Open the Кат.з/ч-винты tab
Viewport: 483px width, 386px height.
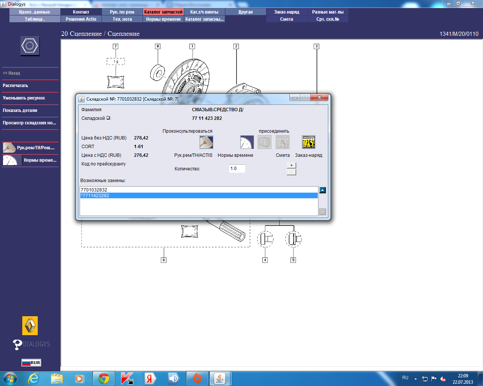pyautogui.click(x=205, y=12)
